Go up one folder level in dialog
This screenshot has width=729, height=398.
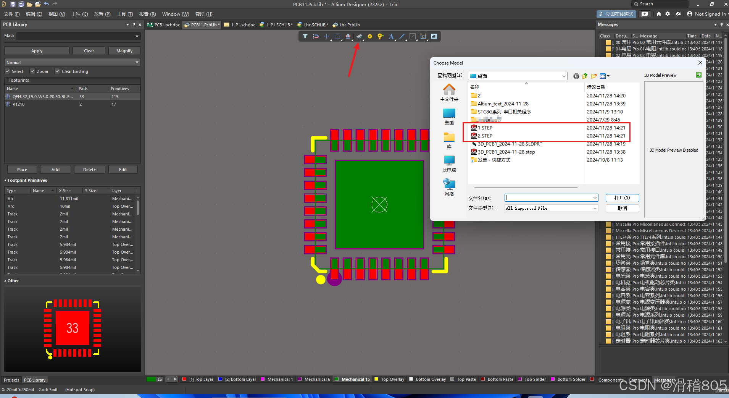(x=585, y=76)
